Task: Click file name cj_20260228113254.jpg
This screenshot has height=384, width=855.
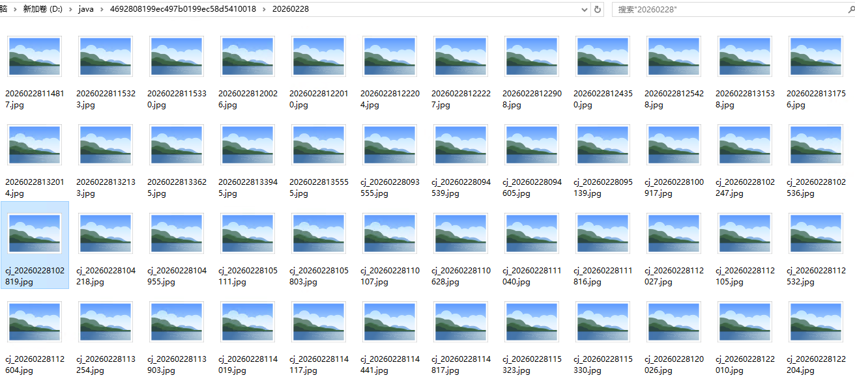Action: tap(106, 364)
